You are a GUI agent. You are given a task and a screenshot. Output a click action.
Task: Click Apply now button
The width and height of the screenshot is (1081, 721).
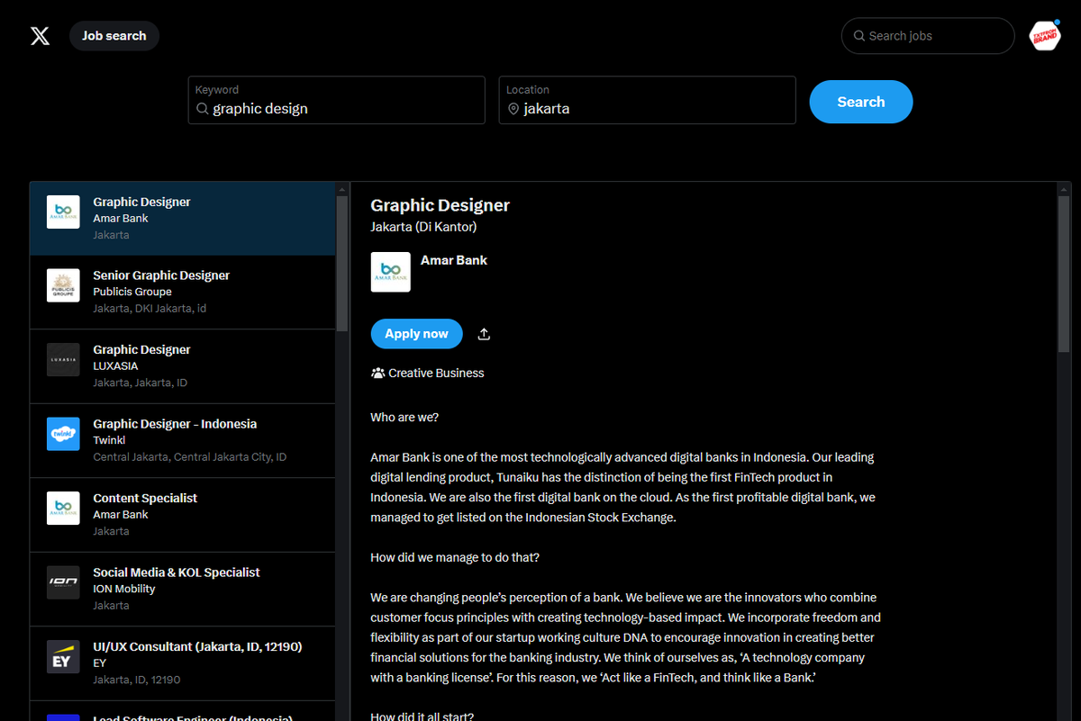[416, 334]
